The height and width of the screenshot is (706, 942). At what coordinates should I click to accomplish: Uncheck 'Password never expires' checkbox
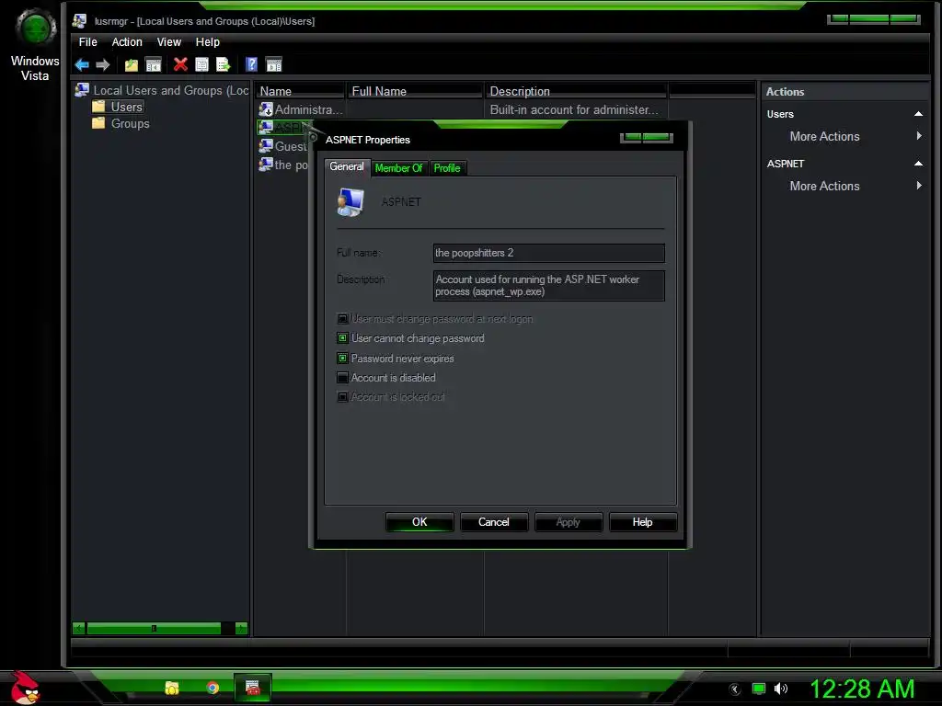click(342, 359)
